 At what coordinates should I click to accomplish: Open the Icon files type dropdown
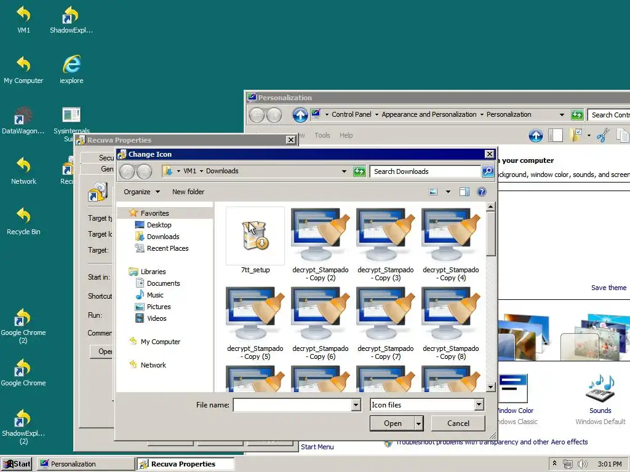(x=479, y=405)
